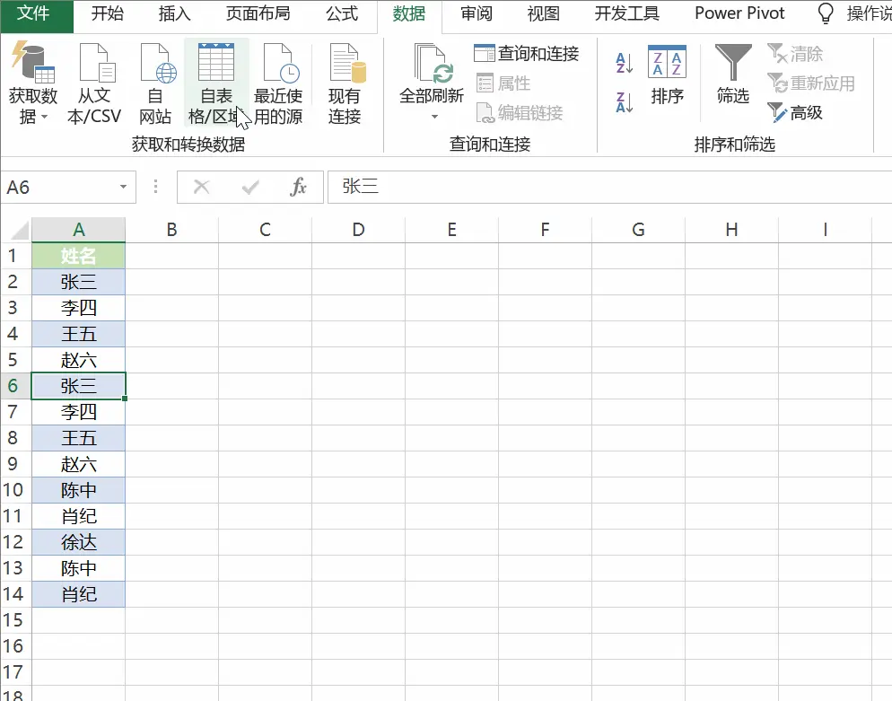Select column B header
This screenshot has height=701, width=892.
click(x=171, y=230)
